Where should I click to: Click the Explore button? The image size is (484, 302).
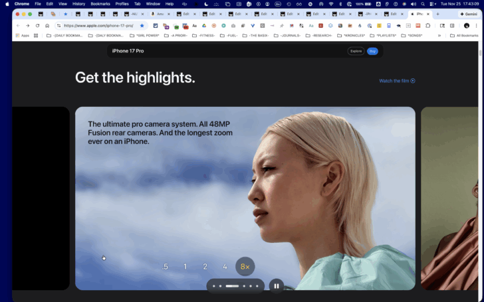[356, 51]
